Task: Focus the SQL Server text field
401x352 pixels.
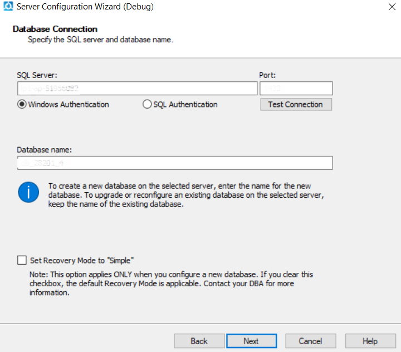Action: click(x=136, y=88)
